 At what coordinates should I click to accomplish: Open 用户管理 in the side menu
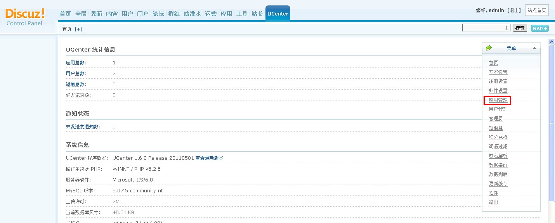(x=498, y=109)
